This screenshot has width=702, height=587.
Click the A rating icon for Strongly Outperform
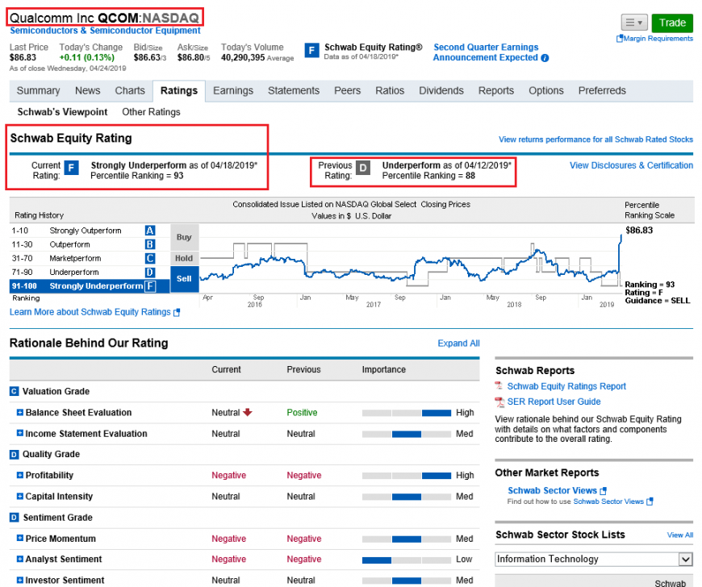[x=150, y=231]
